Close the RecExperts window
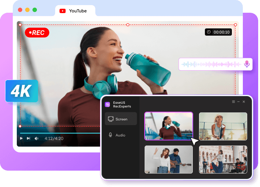The width and height of the screenshot is (260, 187). pyautogui.click(x=244, y=102)
